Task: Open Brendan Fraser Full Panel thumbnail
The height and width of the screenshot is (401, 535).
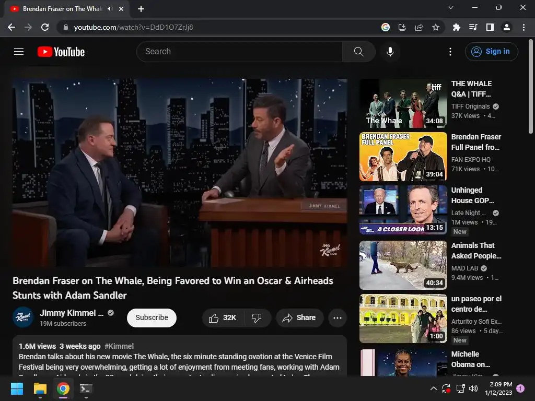Action: click(x=403, y=157)
